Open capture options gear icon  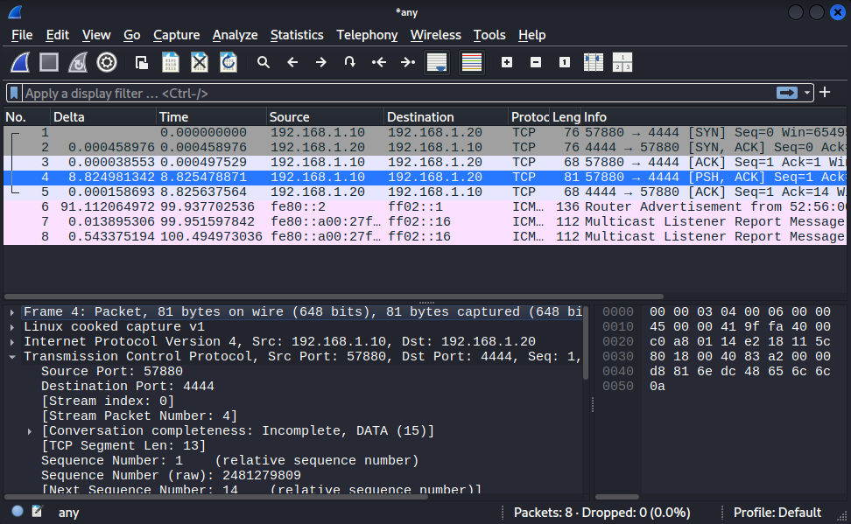point(107,62)
